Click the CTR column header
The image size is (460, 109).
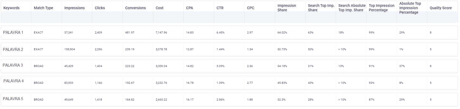click(220, 8)
